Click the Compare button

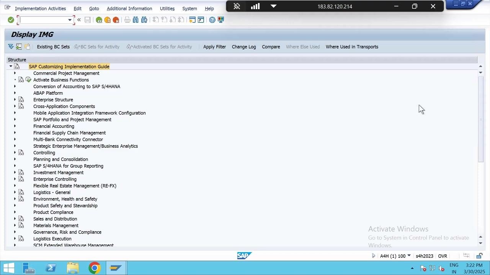click(271, 47)
